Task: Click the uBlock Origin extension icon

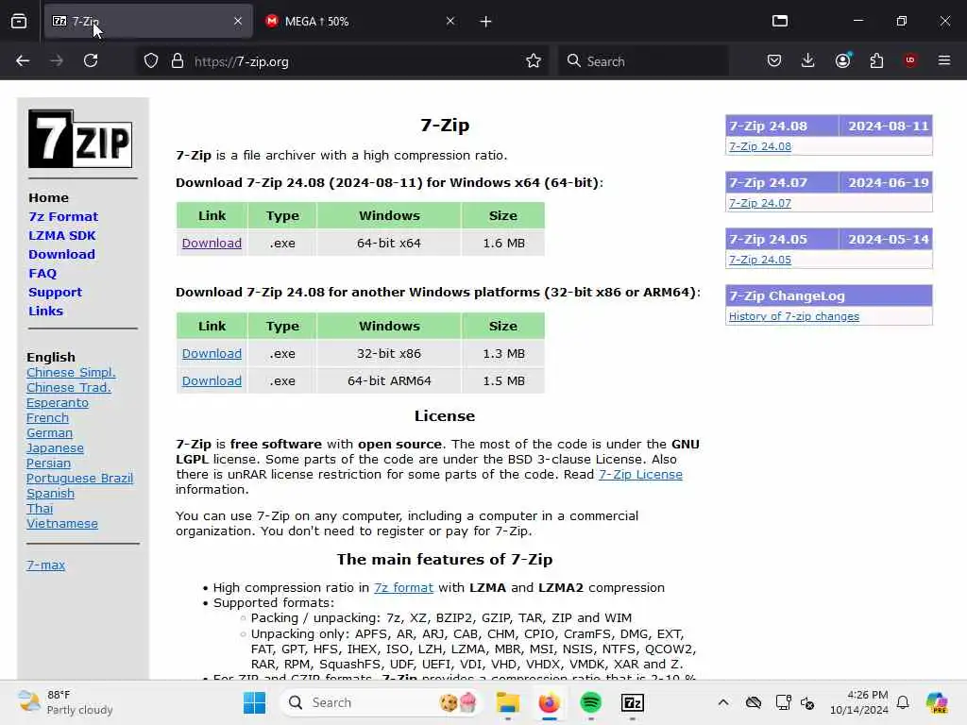Action: pyautogui.click(x=910, y=60)
